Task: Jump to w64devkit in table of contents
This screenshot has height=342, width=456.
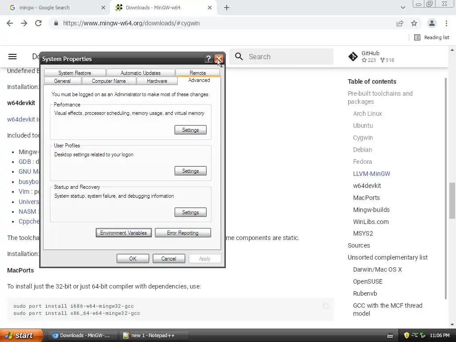Action: pyautogui.click(x=367, y=186)
